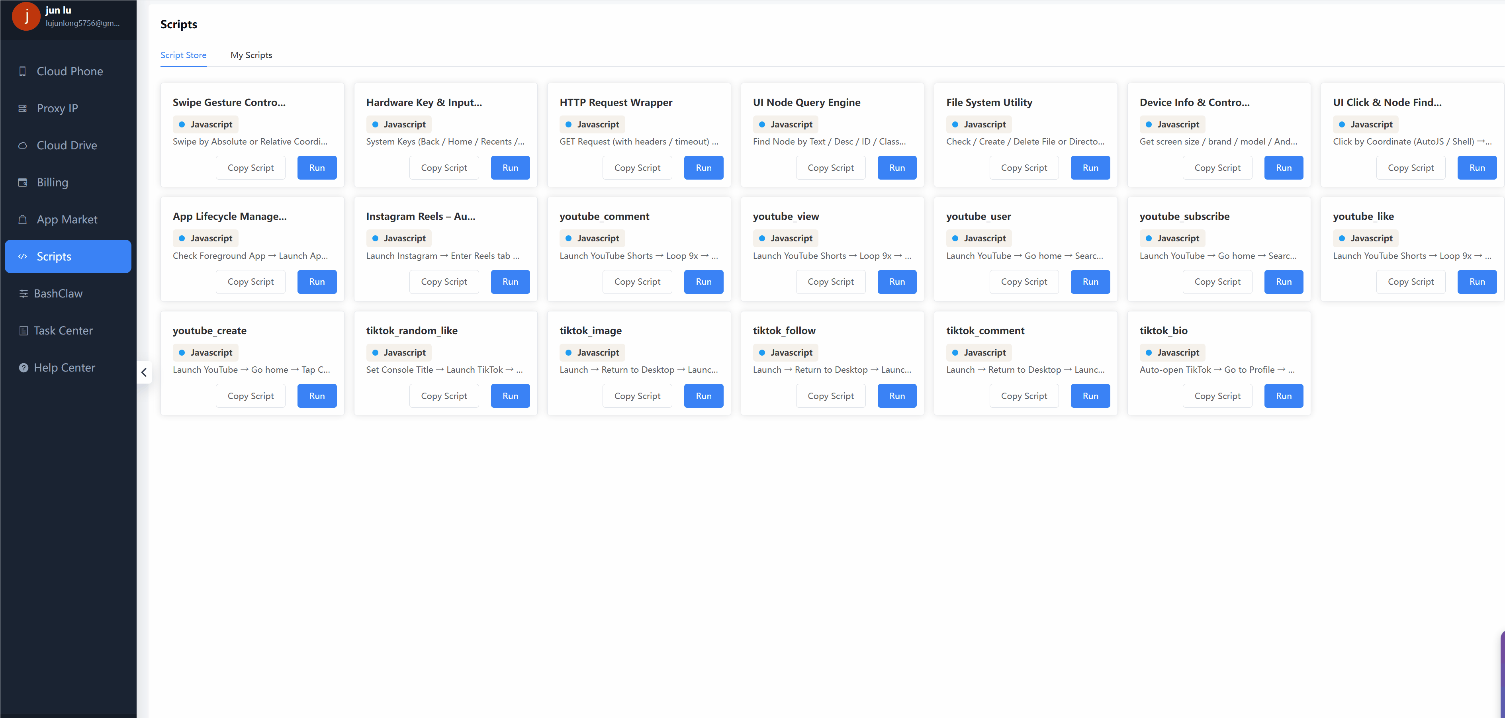Click the Proxy IP server icon
The width and height of the screenshot is (1505, 718).
point(23,109)
